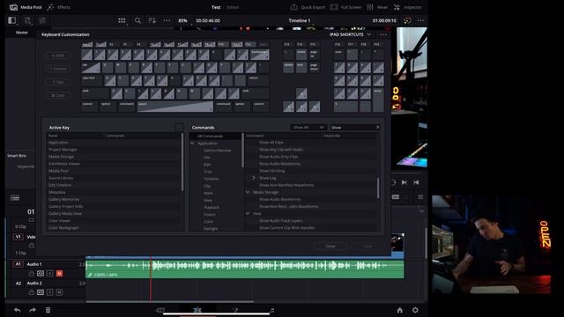Click the red playhead on the timeline

[x=151, y=278]
